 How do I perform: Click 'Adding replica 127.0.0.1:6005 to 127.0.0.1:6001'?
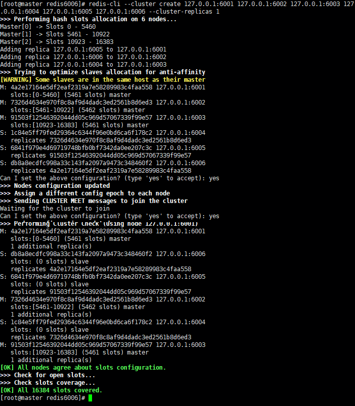click(83, 49)
